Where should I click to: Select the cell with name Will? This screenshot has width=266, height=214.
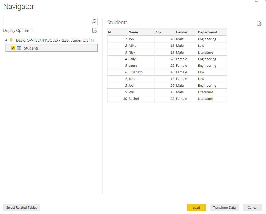pos(141,92)
